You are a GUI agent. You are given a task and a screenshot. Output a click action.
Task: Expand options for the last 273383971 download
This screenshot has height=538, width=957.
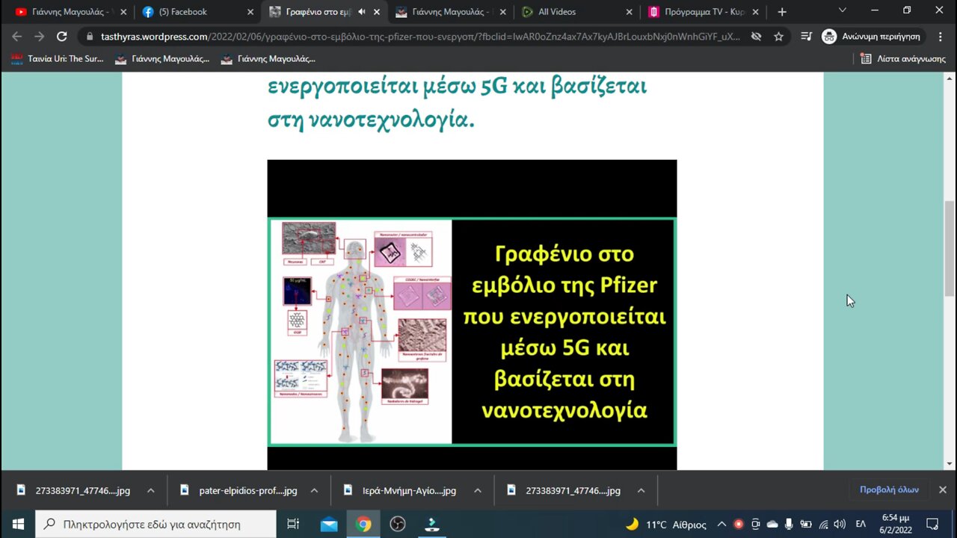tap(641, 490)
